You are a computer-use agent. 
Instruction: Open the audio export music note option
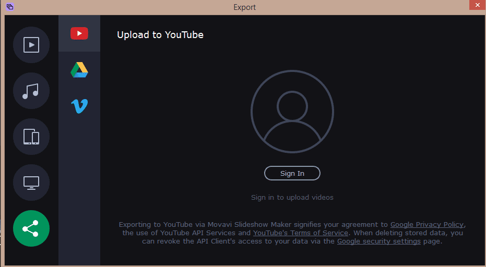click(x=31, y=91)
